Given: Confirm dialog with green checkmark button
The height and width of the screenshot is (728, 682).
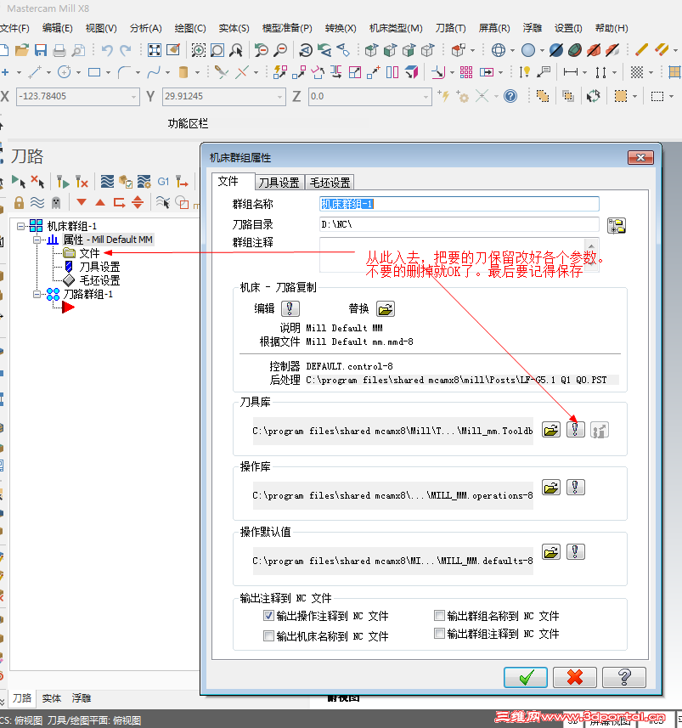Looking at the screenshot, I should [x=526, y=677].
